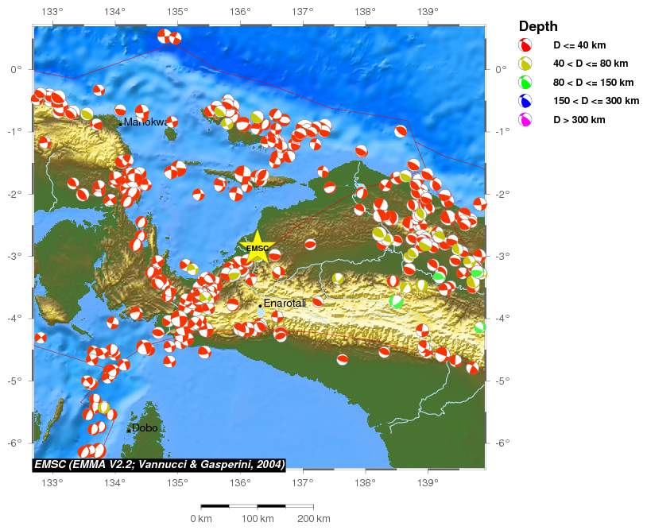
Task: Select the yellow 40–80 km legend beachball
Action: pos(525,64)
